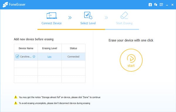Image resolution: width=176 pixels, height=112 pixels.
Task: Click the 'Storage almost full' notice text
Action: tap(60, 97)
